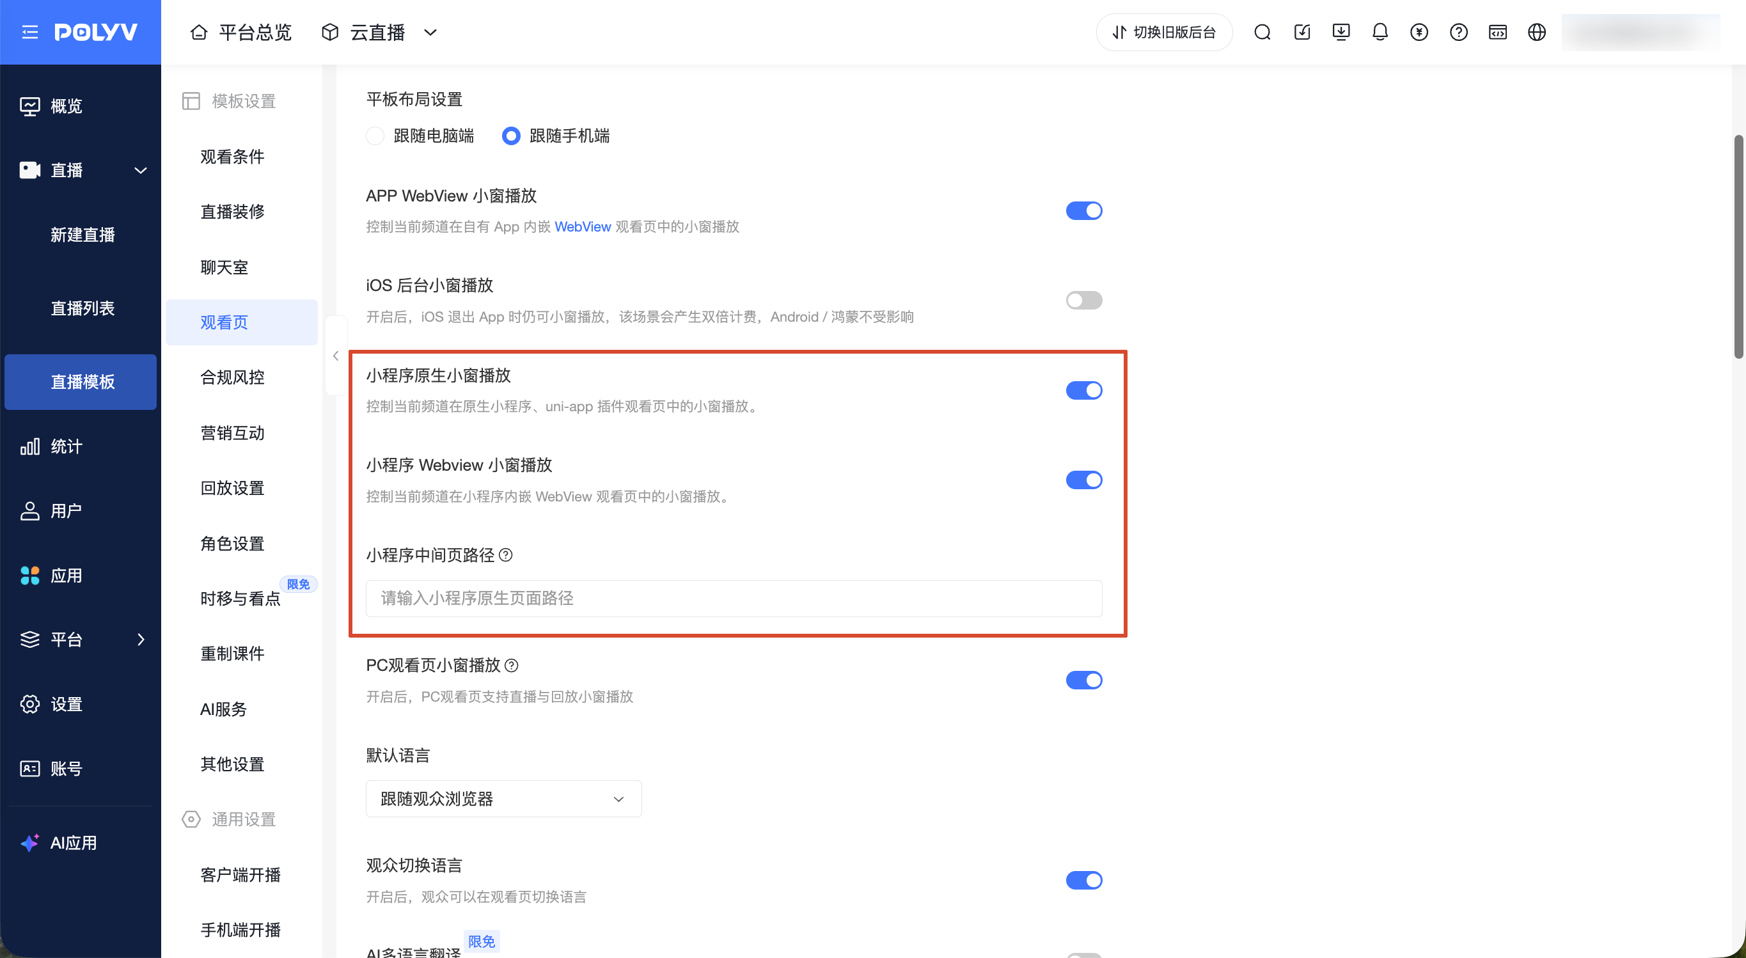Viewport: 1746px width, 958px height.
Task: Toggle 小程序 Webview 小窗播放 switch
Action: [1084, 480]
